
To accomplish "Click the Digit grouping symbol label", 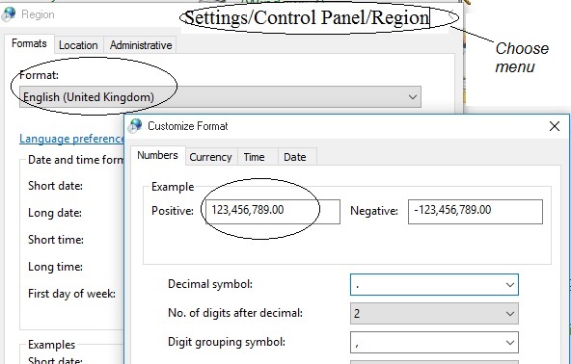I will [x=227, y=342].
